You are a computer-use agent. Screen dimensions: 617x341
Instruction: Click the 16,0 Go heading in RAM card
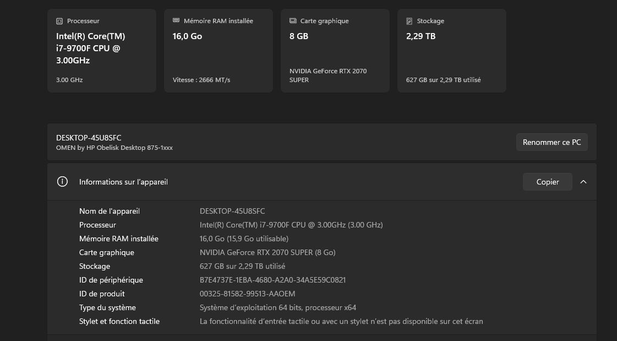(x=187, y=36)
